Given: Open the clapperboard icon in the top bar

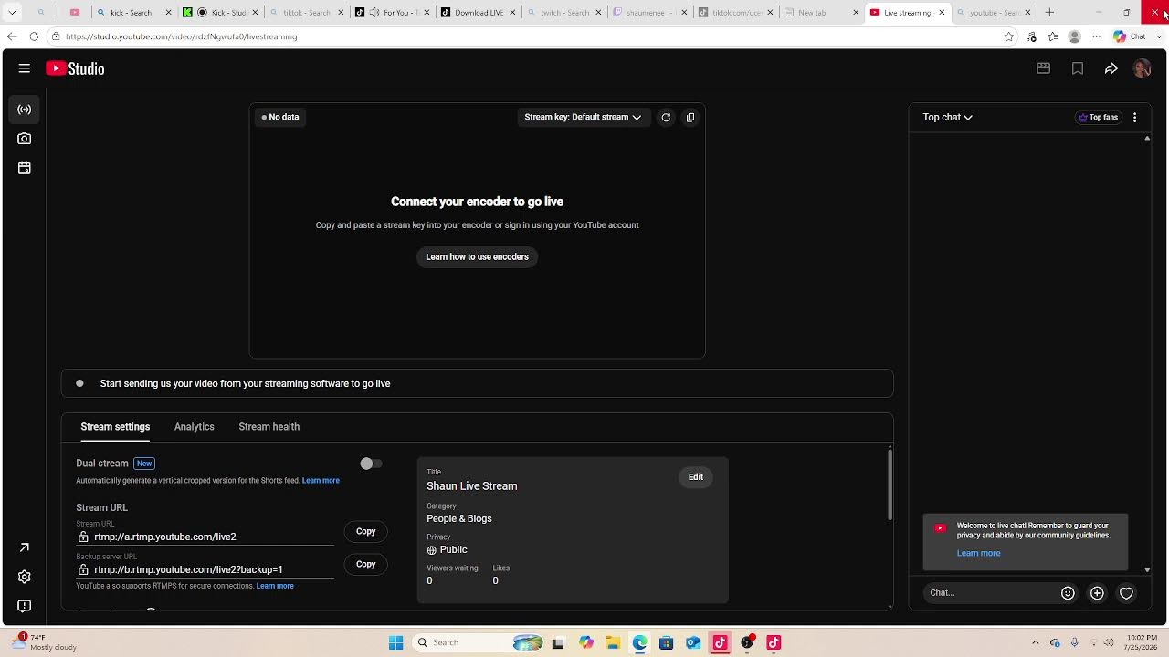Looking at the screenshot, I should 1043,68.
